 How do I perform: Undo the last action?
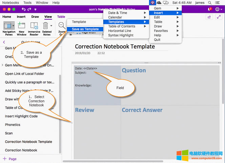click(x=24, y=9)
